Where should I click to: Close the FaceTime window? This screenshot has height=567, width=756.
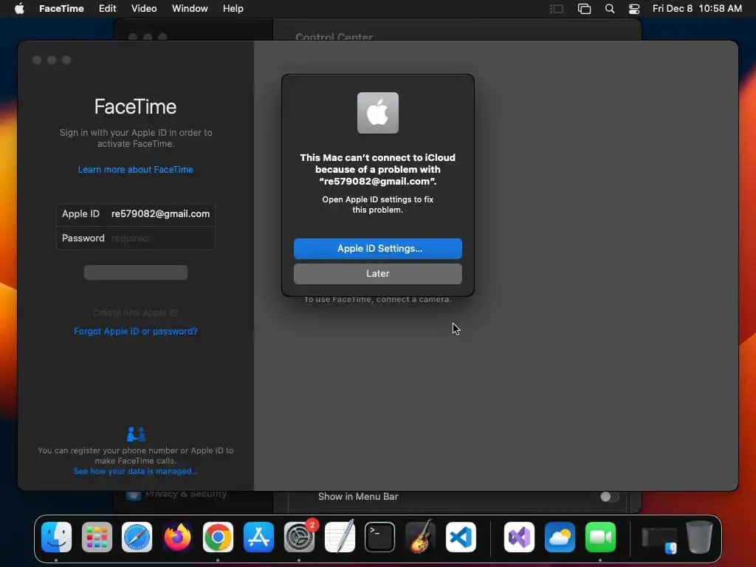point(37,60)
